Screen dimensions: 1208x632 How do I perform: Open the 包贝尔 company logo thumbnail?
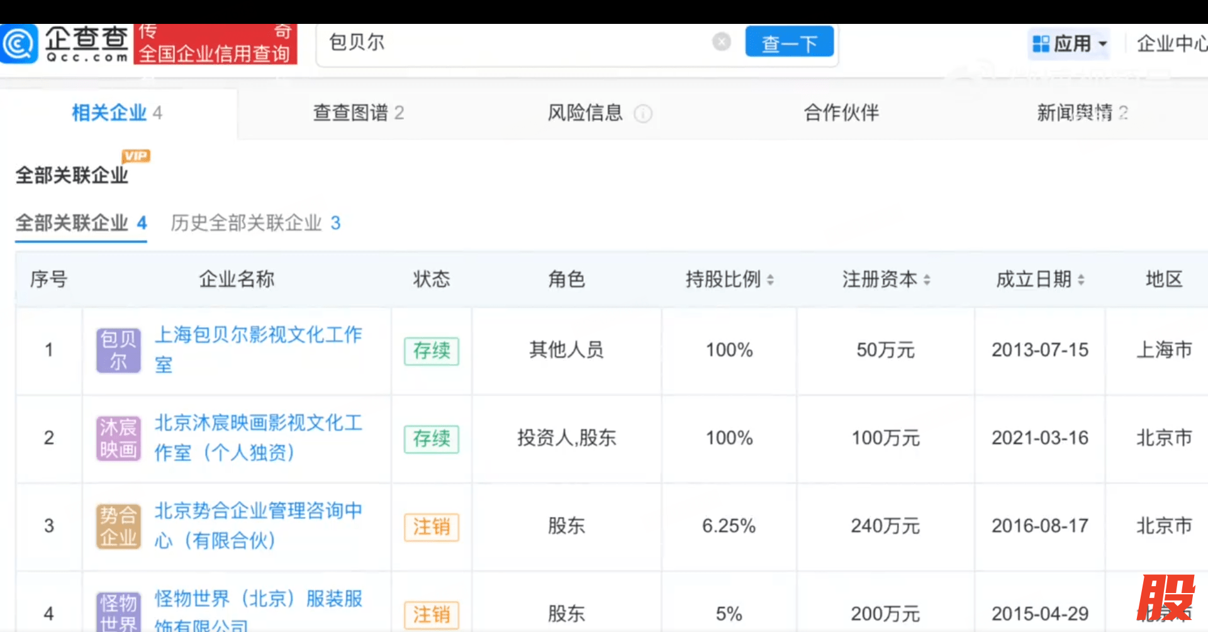(118, 350)
